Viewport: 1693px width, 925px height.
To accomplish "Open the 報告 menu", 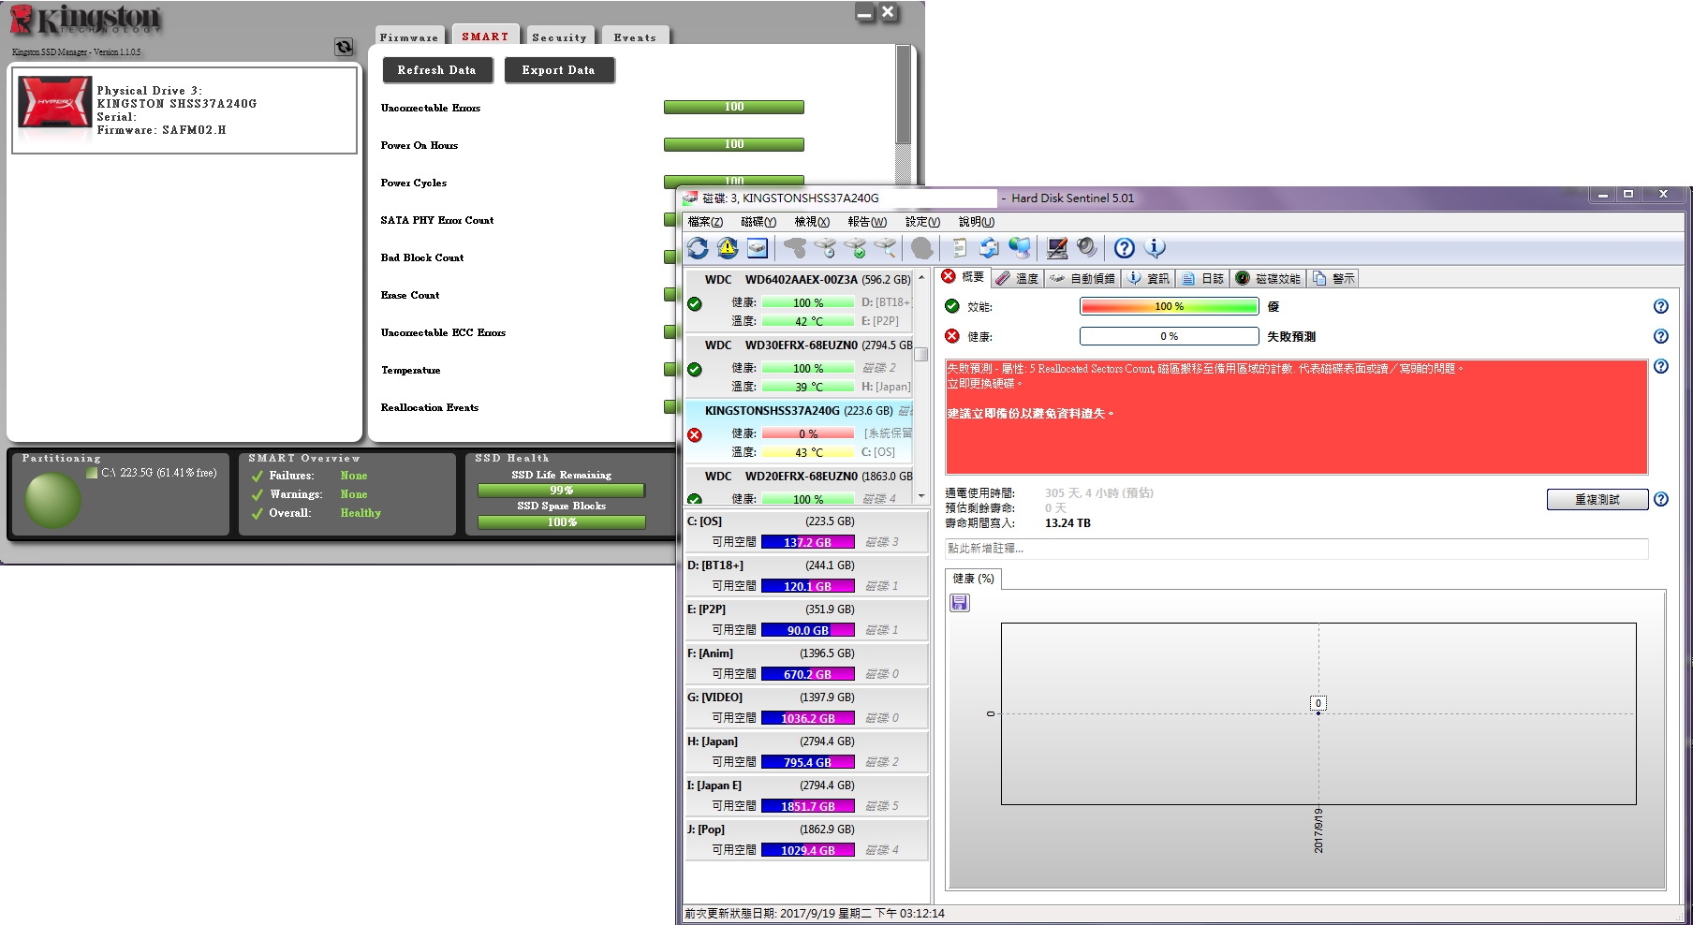I will [866, 222].
